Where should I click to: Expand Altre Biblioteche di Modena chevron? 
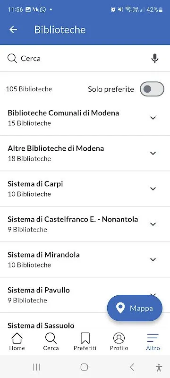point(153,153)
